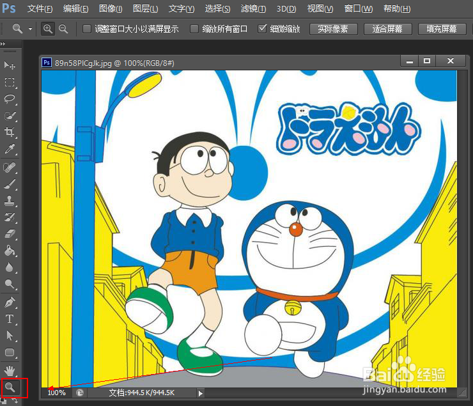Viewport: 473px width, 406px height.
Task: Open the 3D(D) menu
Action: 286,8
